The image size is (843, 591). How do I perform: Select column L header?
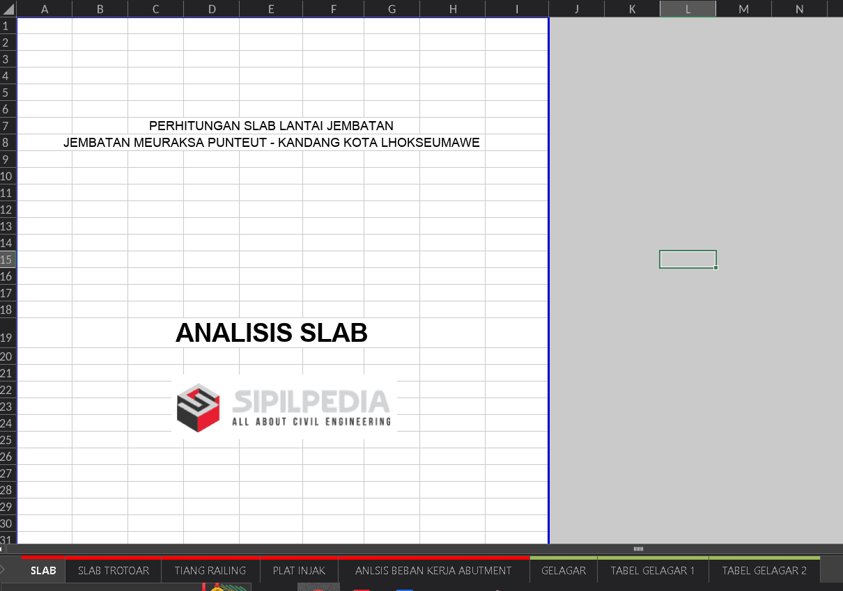688,8
